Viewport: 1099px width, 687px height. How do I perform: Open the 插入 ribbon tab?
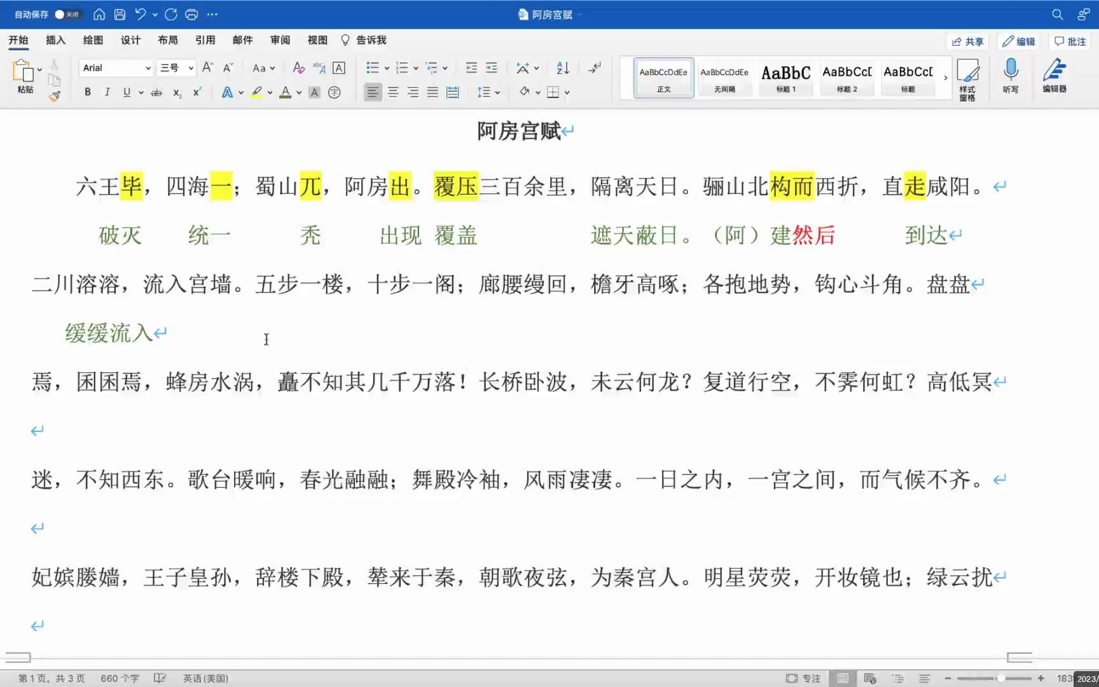[55, 40]
